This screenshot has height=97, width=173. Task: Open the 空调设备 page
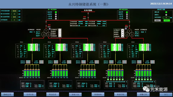[x=30, y=94]
